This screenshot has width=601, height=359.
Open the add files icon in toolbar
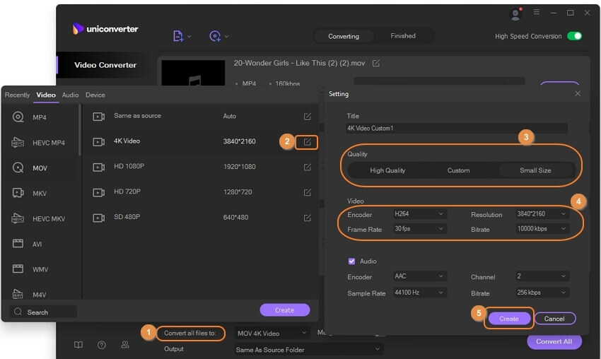coord(180,36)
